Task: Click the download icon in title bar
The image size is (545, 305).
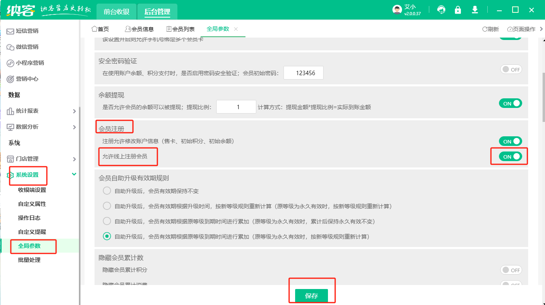Action: [x=475, y=10]
